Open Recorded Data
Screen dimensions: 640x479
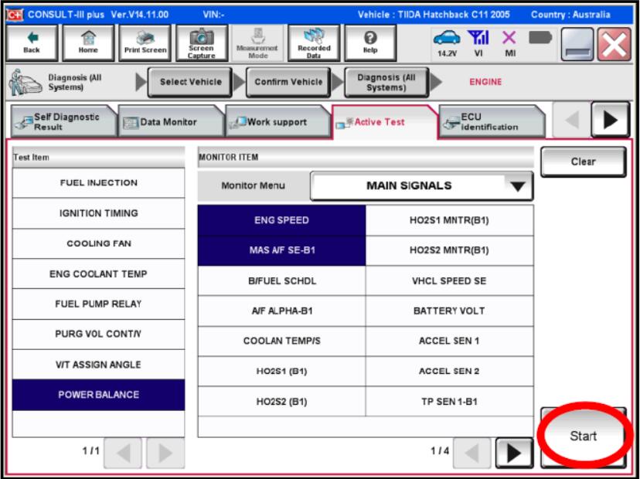tap(314, 42)
